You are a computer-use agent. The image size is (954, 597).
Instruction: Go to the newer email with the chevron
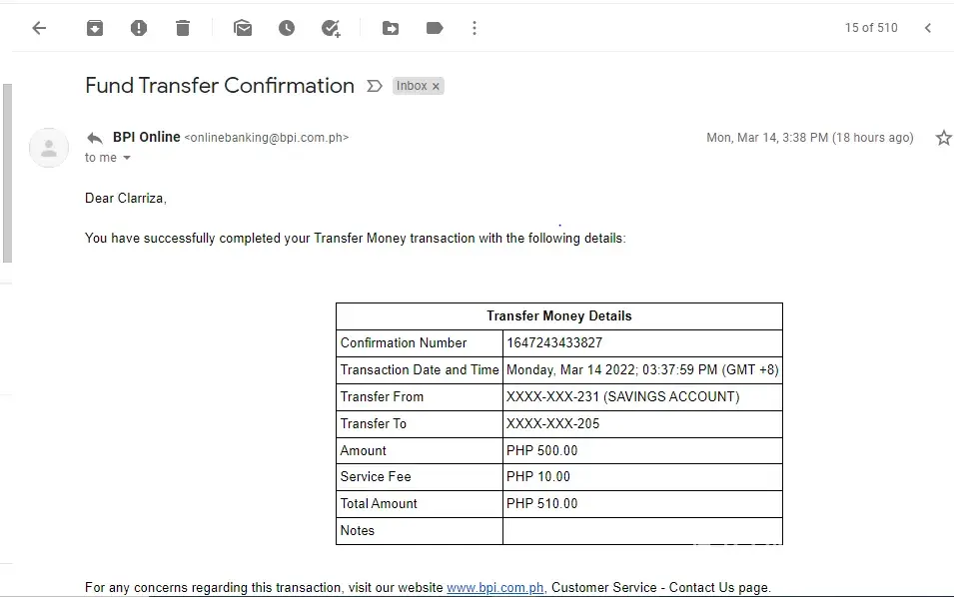pos(928,28)
